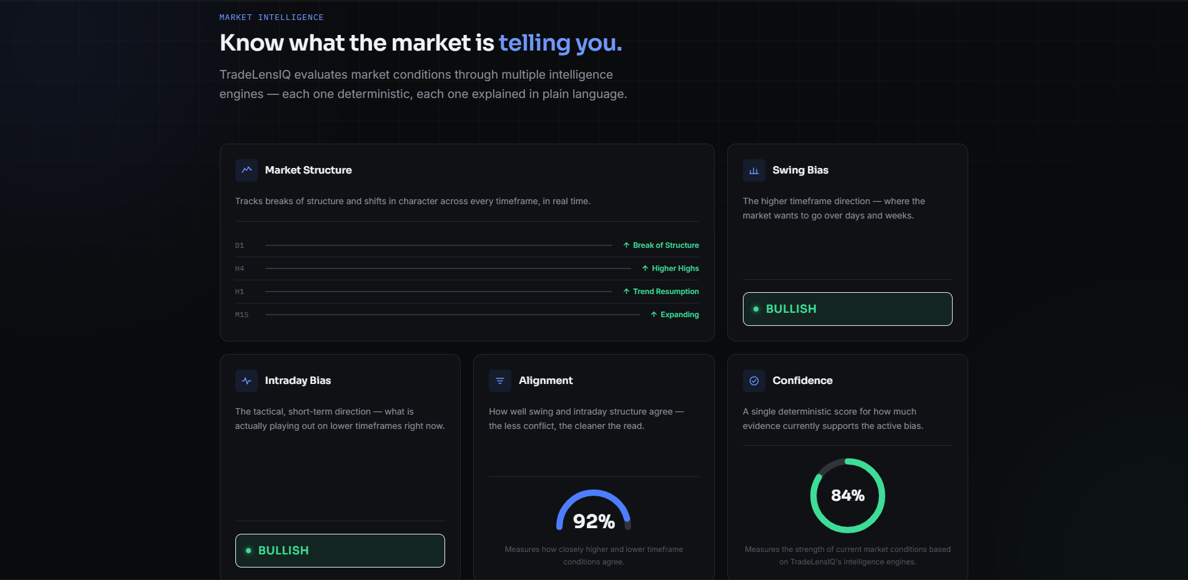1188x580 pixels.
Task: Select the BULLISH badge under Swing Bias
Action: tap(847, 309)
